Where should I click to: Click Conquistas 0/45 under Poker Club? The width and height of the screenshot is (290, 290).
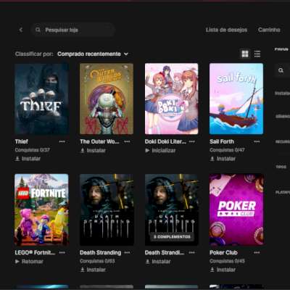[227, 261]
